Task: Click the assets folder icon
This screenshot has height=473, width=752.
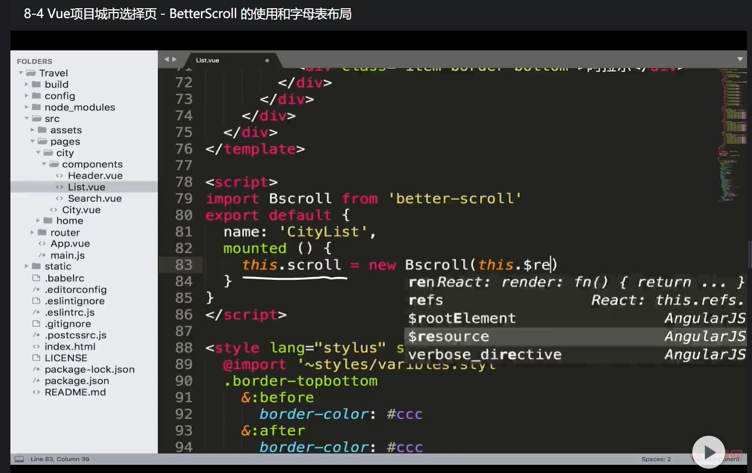Action: (x=42, y=130)
